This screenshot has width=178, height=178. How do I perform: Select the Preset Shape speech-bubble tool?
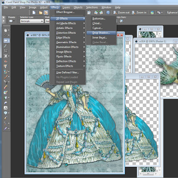pyautogui.click(x=6, y=113)
